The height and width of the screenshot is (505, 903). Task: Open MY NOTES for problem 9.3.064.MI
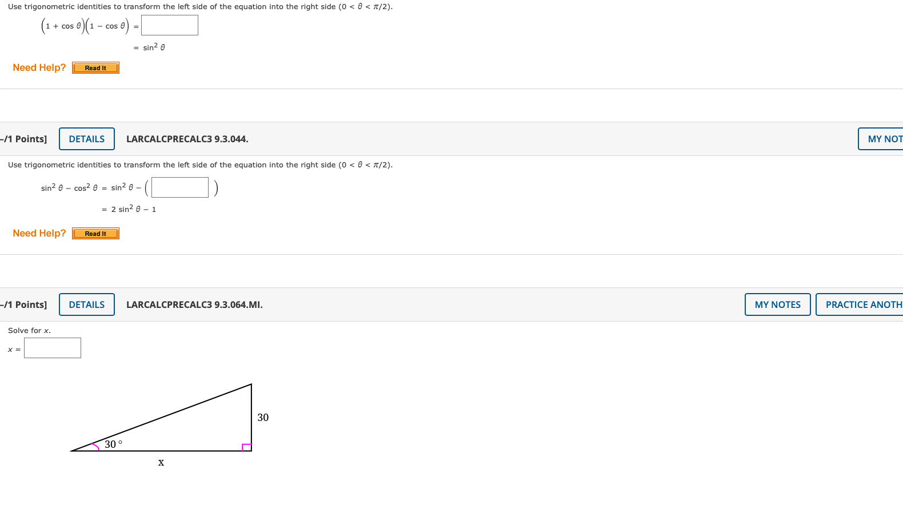coord(777,304)
